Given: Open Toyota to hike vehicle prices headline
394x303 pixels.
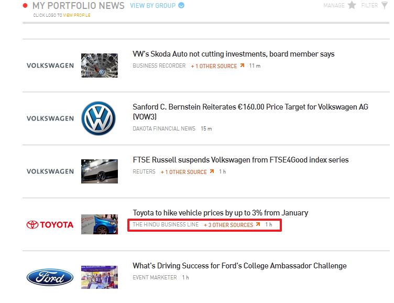Looking at the screenshot, I should coord(221,213).
